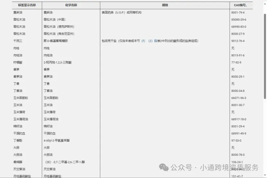Click label name 千民三
This screenshot has height=178, width=267.
point(18,41)
